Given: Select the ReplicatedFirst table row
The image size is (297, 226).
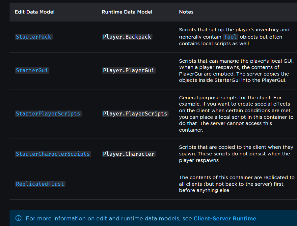Looking at the screenshot, I should point(148,184).
